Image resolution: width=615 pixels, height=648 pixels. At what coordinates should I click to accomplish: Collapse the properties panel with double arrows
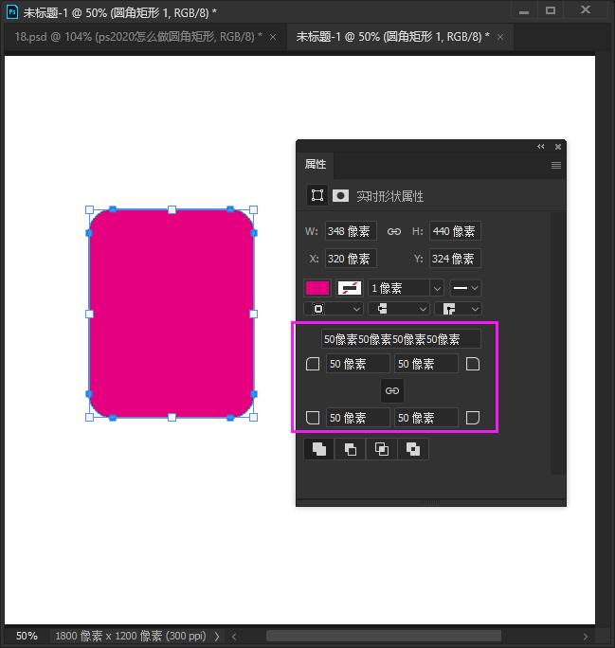[x=540, y=147]
